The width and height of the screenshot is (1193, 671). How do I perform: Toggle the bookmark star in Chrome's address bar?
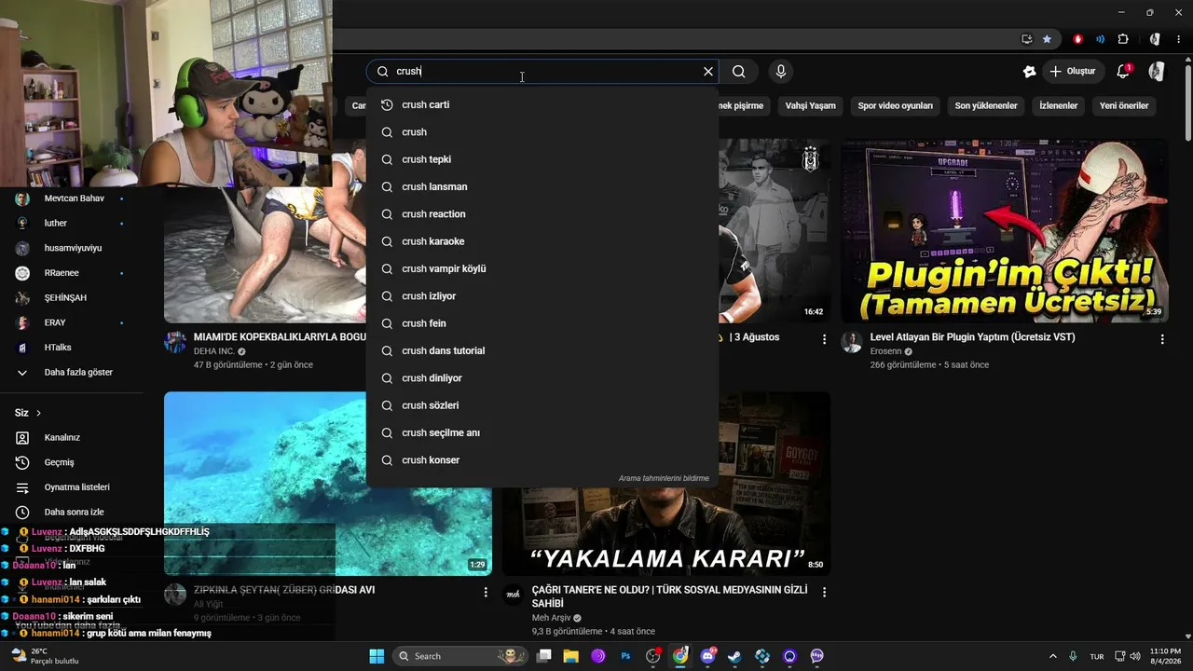tap(1047, 39)
